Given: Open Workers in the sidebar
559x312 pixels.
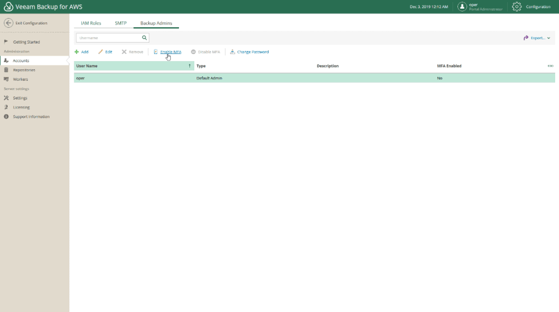Looking at the screenshot, I should pyautogui.click(x=20, y=80).
